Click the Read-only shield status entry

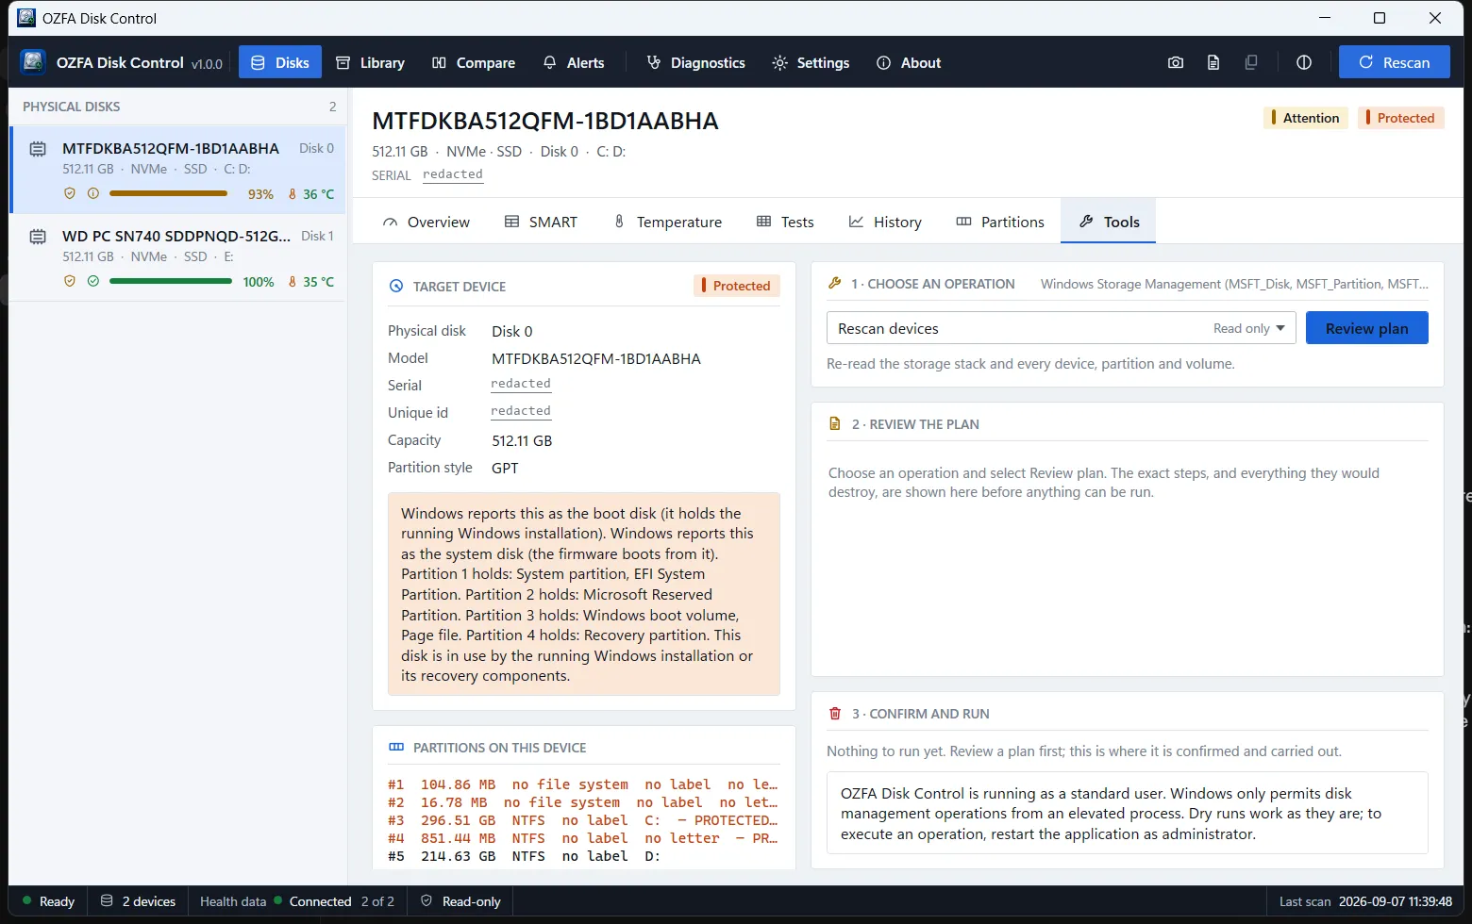460,901
